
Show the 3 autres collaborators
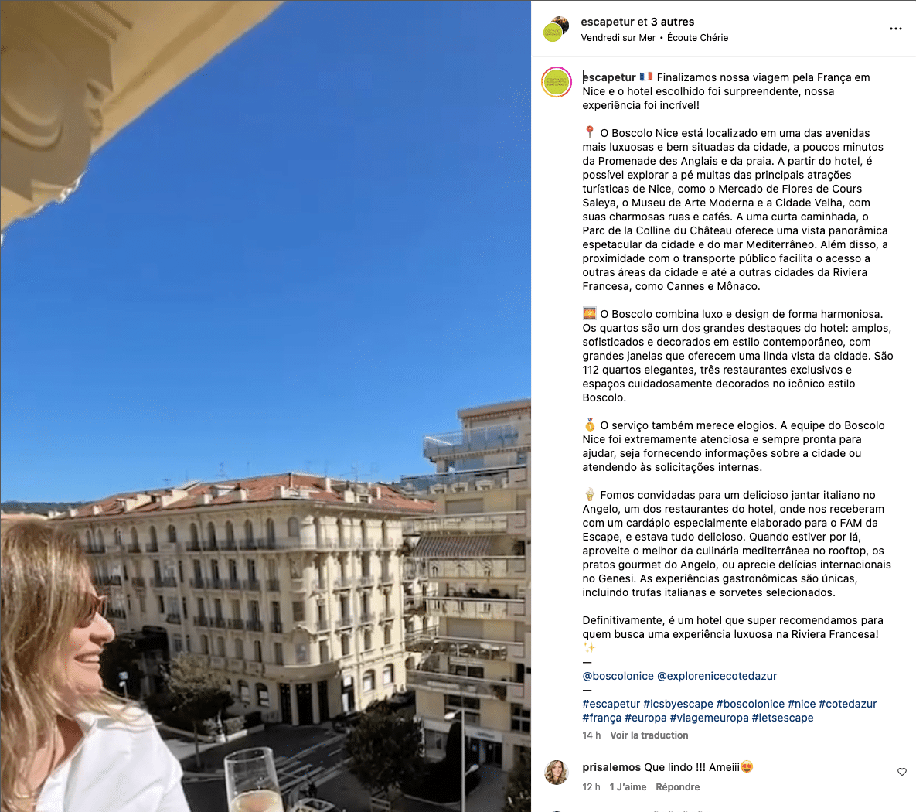(x=673, y=22)
